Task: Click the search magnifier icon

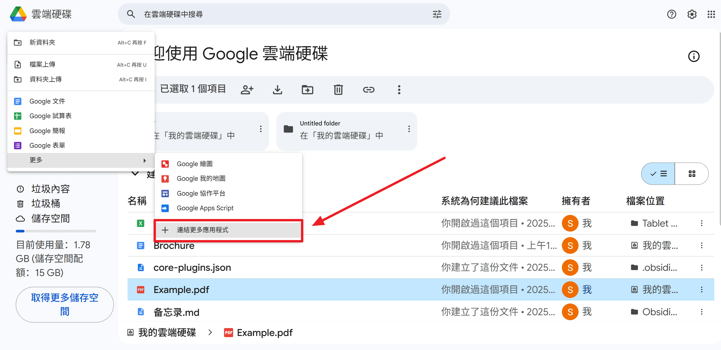Action: coord(131,14)
